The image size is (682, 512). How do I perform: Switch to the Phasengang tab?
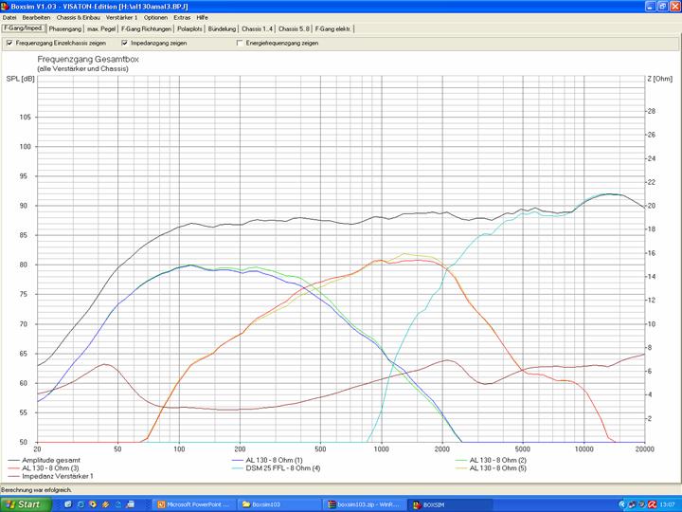[65, 28]
